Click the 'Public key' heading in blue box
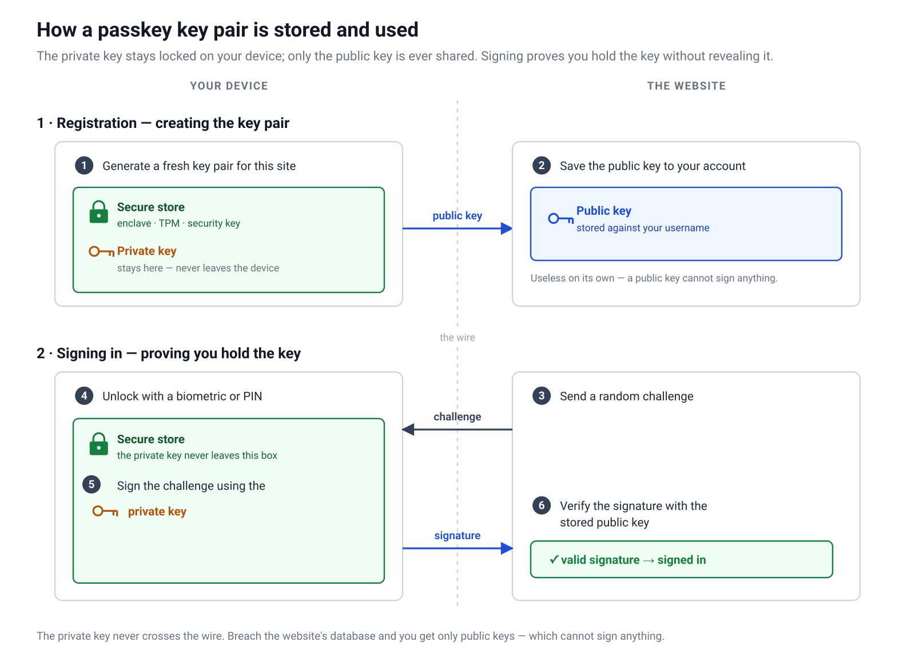This screenshot has height=658, width=915. (x=604, y=211)
